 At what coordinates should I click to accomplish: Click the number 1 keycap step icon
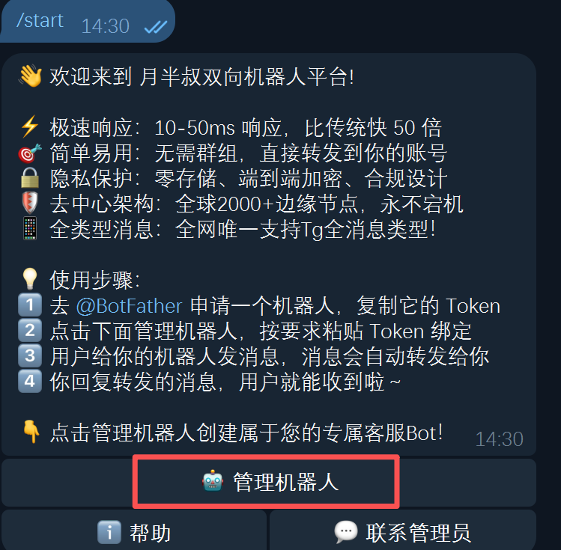click(30, 305)
